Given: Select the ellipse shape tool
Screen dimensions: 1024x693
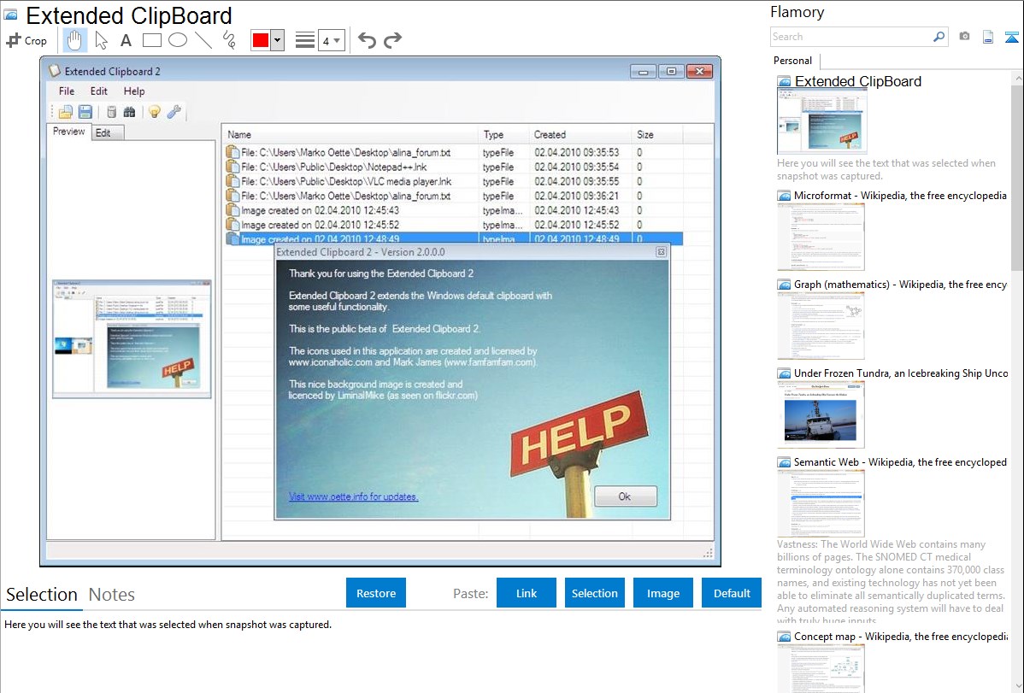Looking at the screenshot, I should point(177,40).
